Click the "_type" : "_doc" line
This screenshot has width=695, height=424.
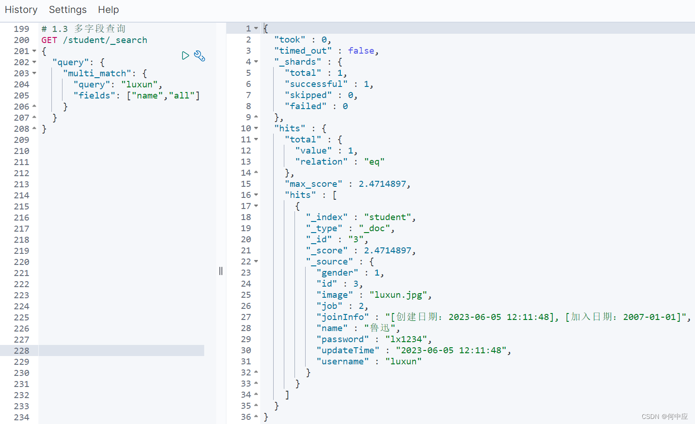(x=350, y=228)
